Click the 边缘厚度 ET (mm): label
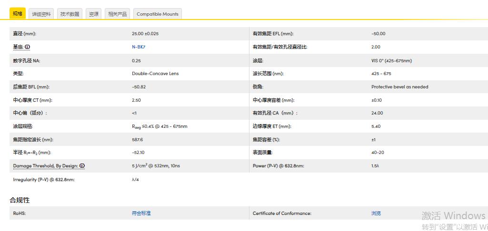488x231 pixels. 272,126
